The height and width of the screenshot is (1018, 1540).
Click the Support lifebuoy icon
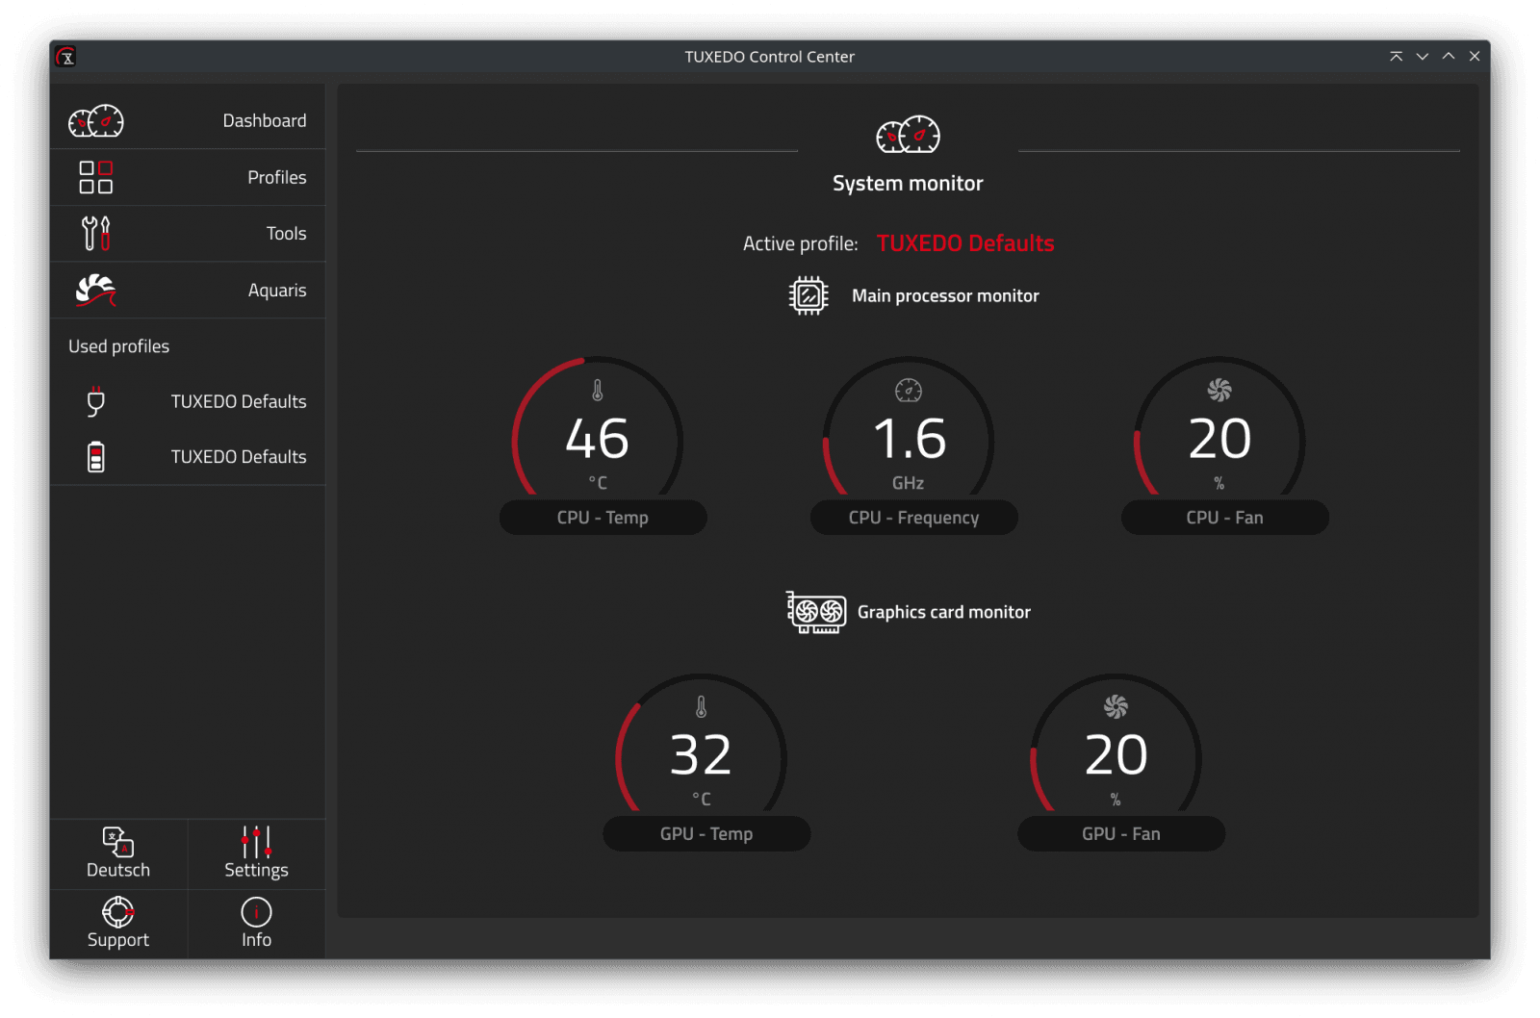(x=118, y=912)
